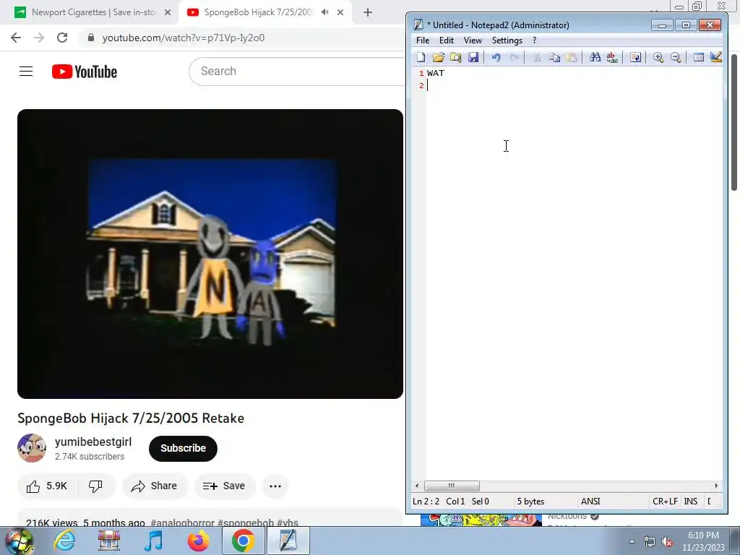Viewport: 740px width, 555px height.
Task: Click the SpongeBob Hijack video player
Action: 210,254
